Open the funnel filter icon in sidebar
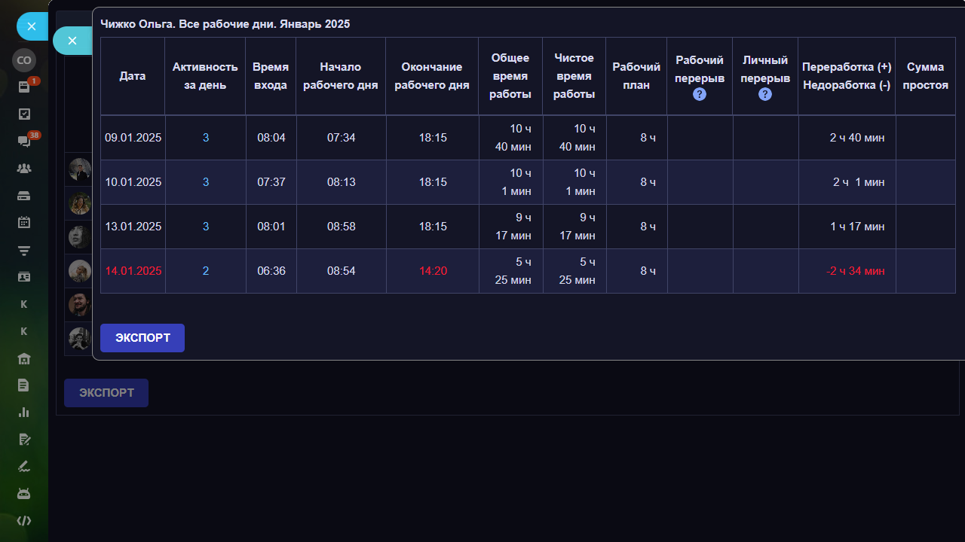Image resolution: width=965 pixels, height=542 pixels. (x=24, y=250)
